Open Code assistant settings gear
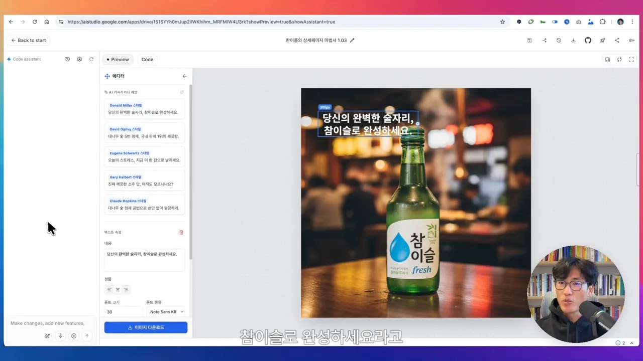The image size is (643, 361). point(79,59)
